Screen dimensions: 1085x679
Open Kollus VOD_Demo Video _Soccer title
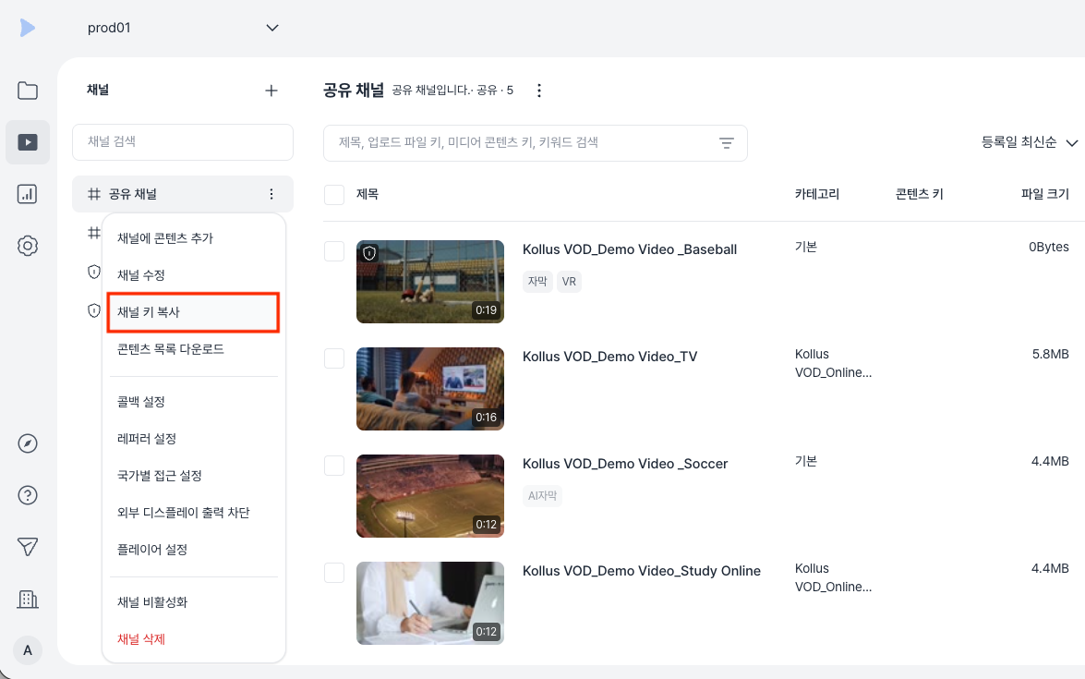click(x=625, y=465)
